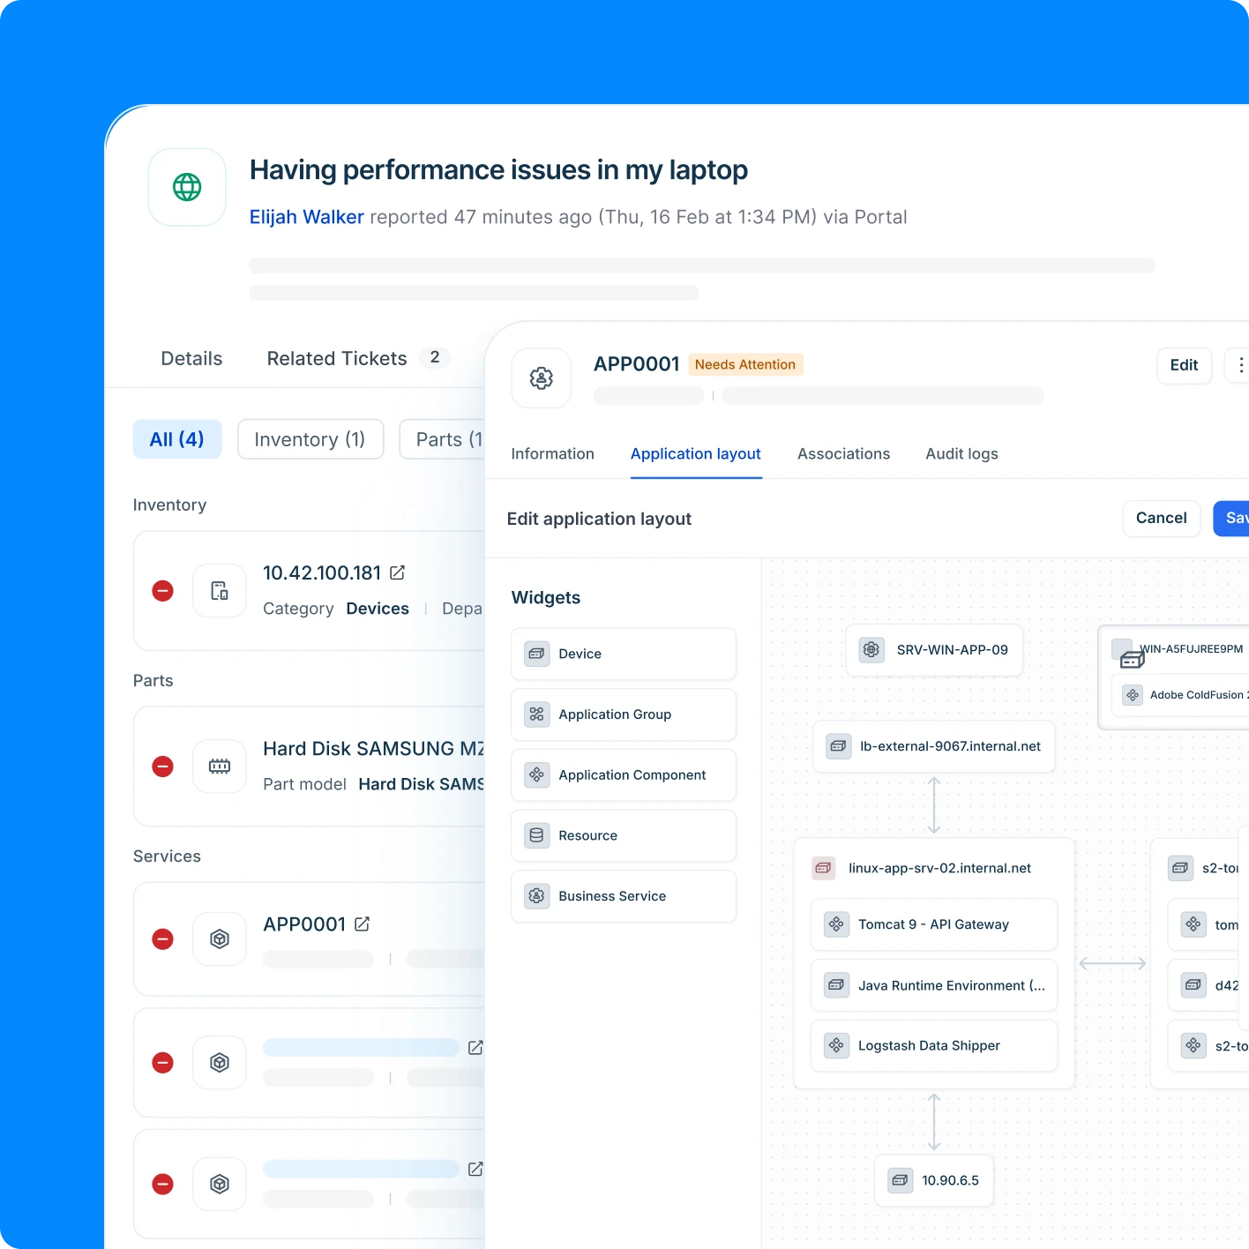Switch to Related Tickets tab
The width and height of the screenshot is (1249, 1249).
point(337,358)
